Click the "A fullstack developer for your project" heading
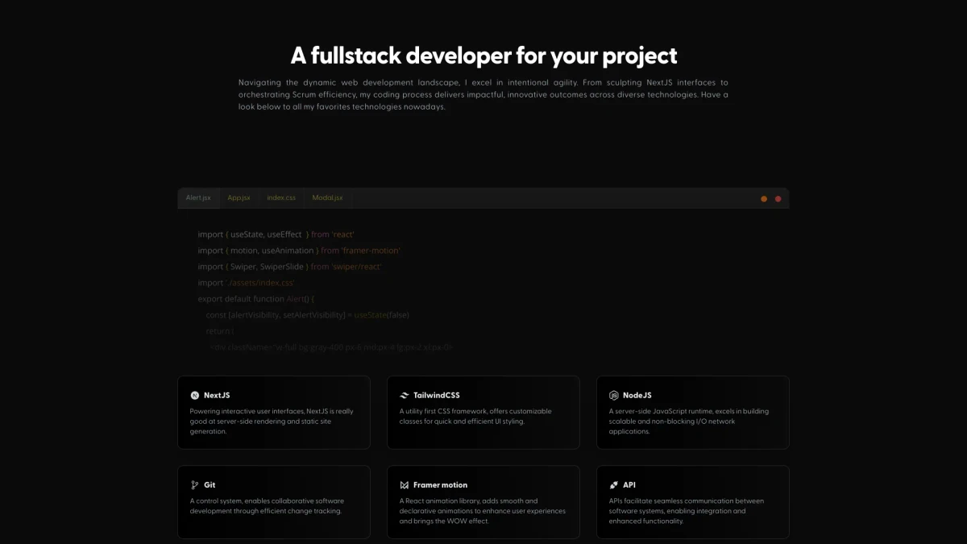 click(x=483, y=56)
